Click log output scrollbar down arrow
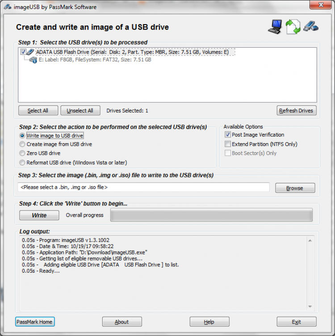The width and height of the screenshot is (335, 336). pos(310,307)
